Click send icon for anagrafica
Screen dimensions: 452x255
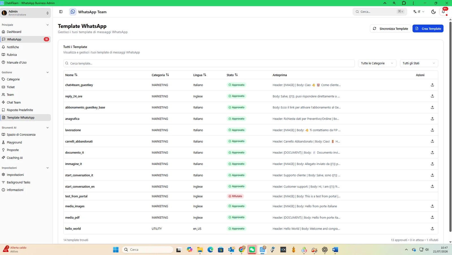click(x=432, y=119)
